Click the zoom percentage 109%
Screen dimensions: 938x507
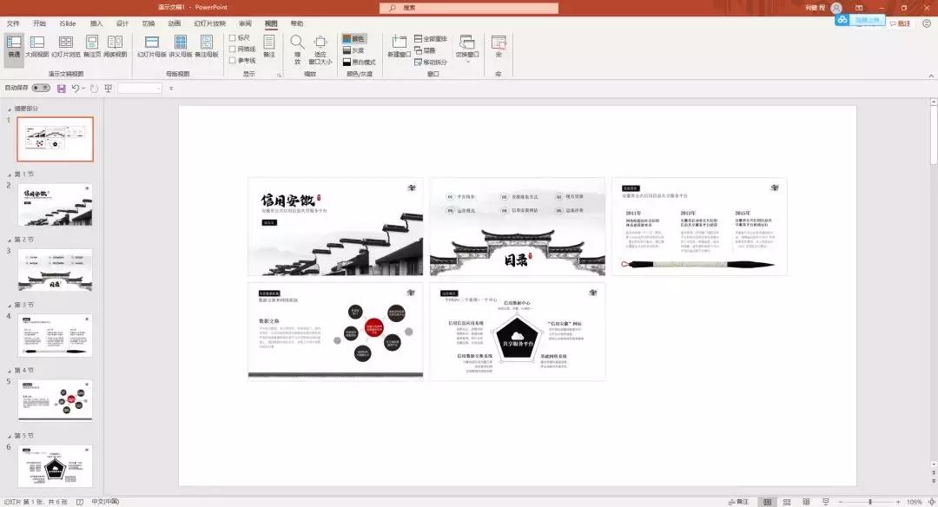(914, 502)
